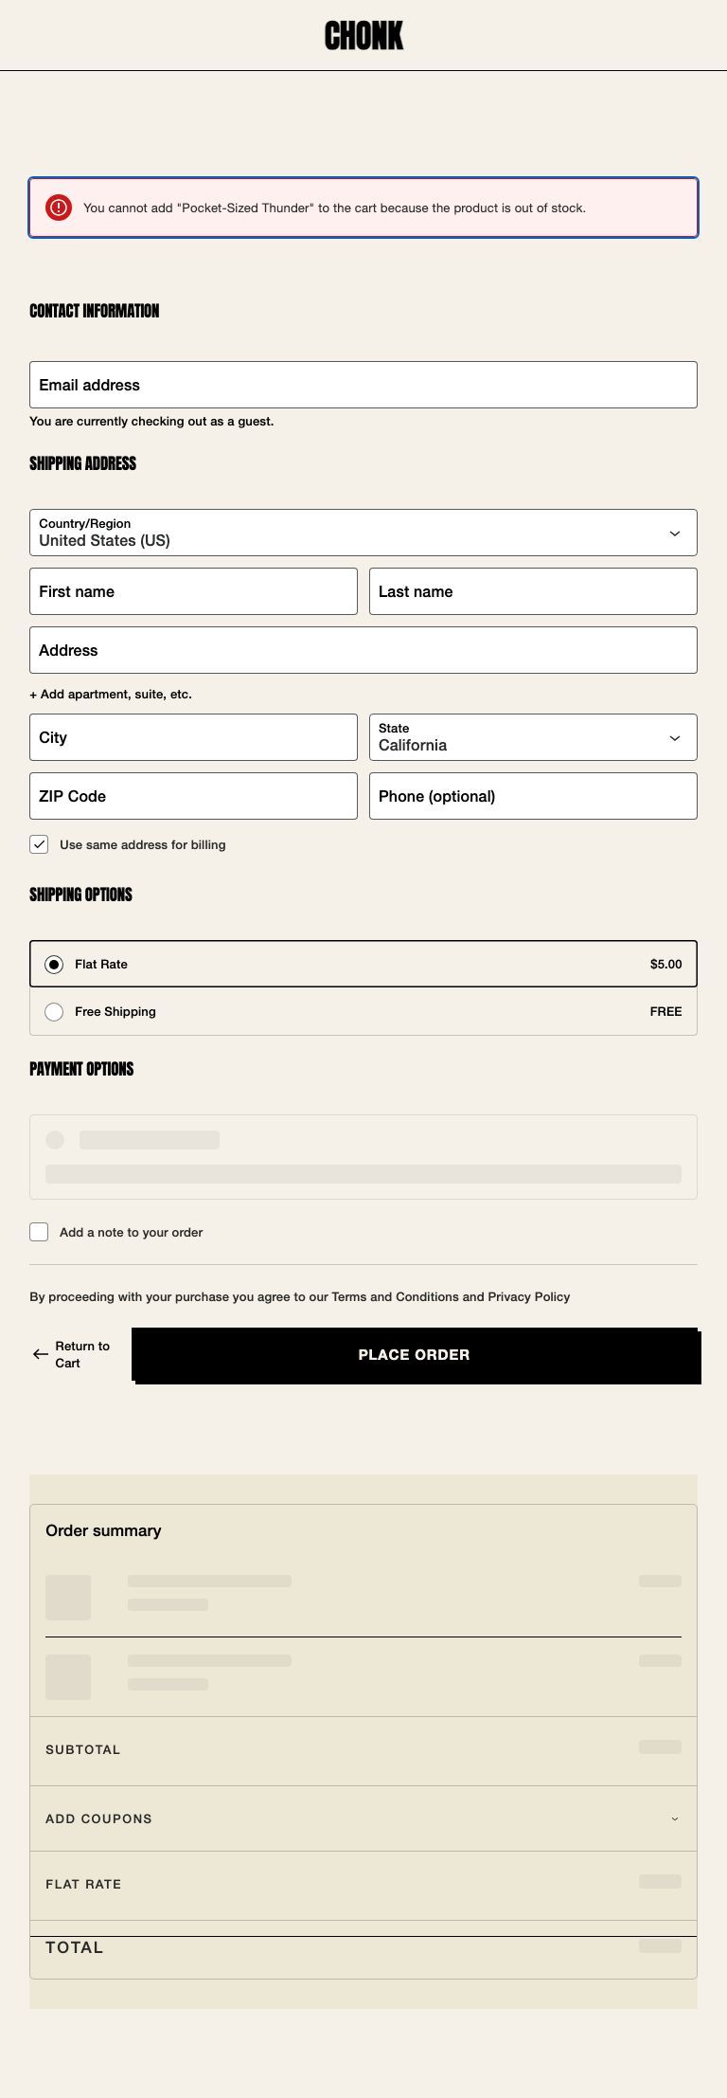This screenshot has width=727, height=2098.
Task: Focus the Email address field
Action: [363, 385]
